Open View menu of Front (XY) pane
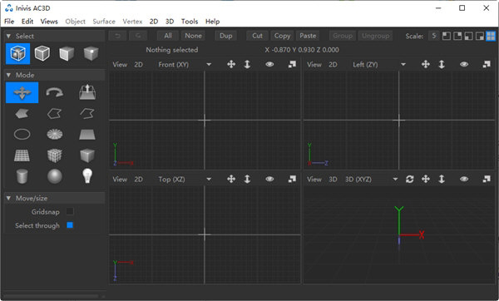This screenshot has width=499, height=301. [x=120, y=64]
